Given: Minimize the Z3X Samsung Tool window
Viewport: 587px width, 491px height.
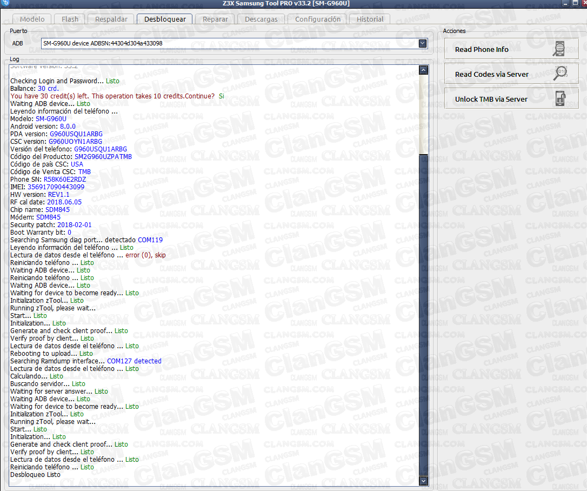Looking at the screenshot, I should point(566,3).
